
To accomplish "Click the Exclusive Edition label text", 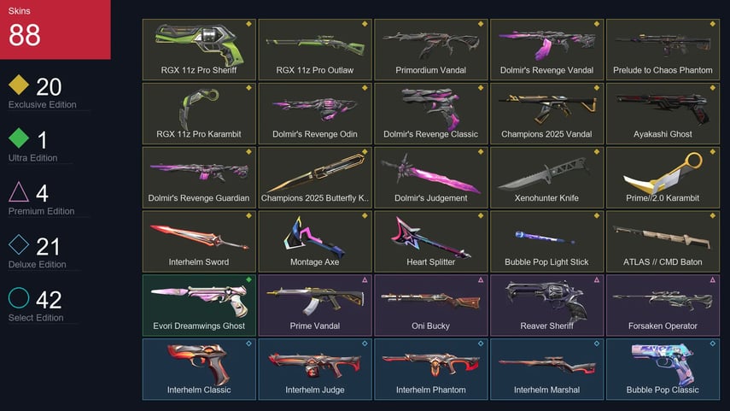I will tap(43, 105).
